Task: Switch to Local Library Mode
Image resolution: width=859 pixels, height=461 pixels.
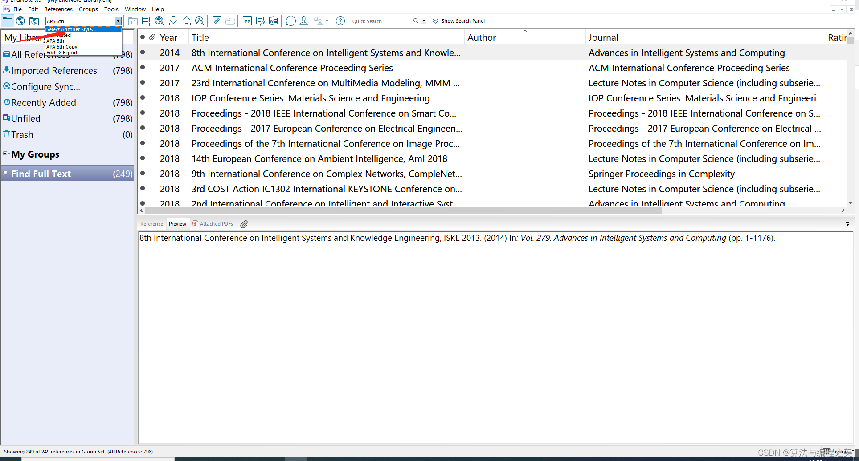Action: point(7,21)
